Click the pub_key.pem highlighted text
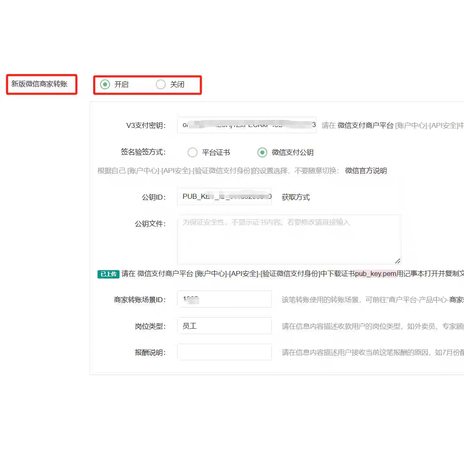 pos(376,274)
